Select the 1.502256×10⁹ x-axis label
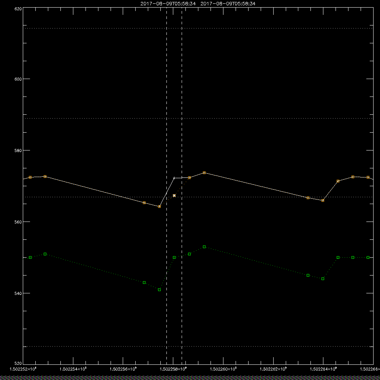This screenshot has height=380, width=380. tap(123, 369)
